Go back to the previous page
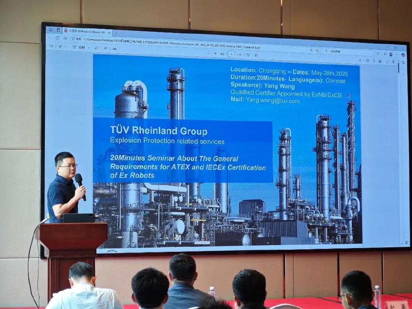Image resolution: width=412 pixels, height=309 pixels. [x=50, y=37]
